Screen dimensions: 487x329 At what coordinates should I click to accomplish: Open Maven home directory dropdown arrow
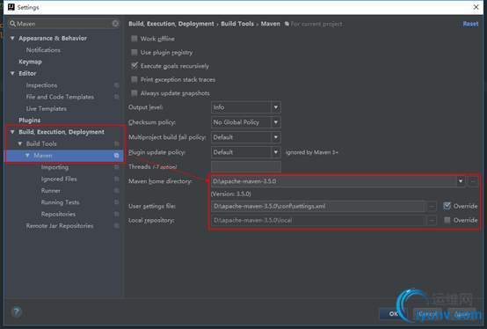pos(461,181)
